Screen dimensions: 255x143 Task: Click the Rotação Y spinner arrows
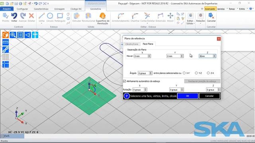182,90
